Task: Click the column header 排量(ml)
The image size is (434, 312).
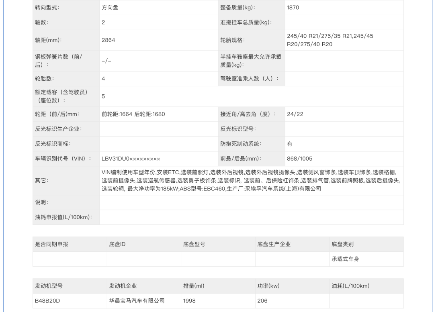Action: (x=194, y=286)
